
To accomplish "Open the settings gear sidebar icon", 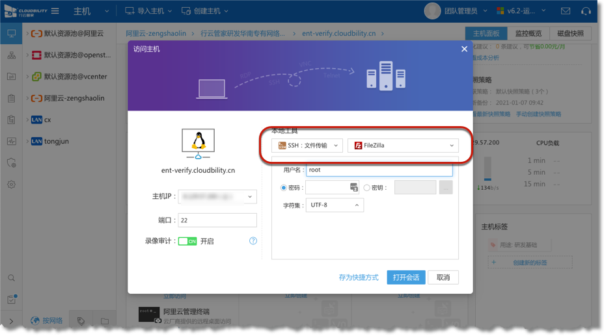I will 12,184.
